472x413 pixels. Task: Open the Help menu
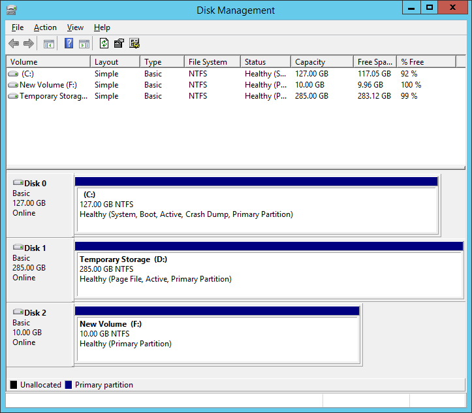(102, 27)
